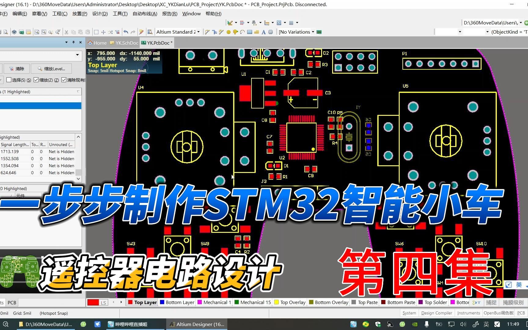Click the Copy icon in the toolbar
This screenshot has height=330, width=528.
[x=73, y=32]
